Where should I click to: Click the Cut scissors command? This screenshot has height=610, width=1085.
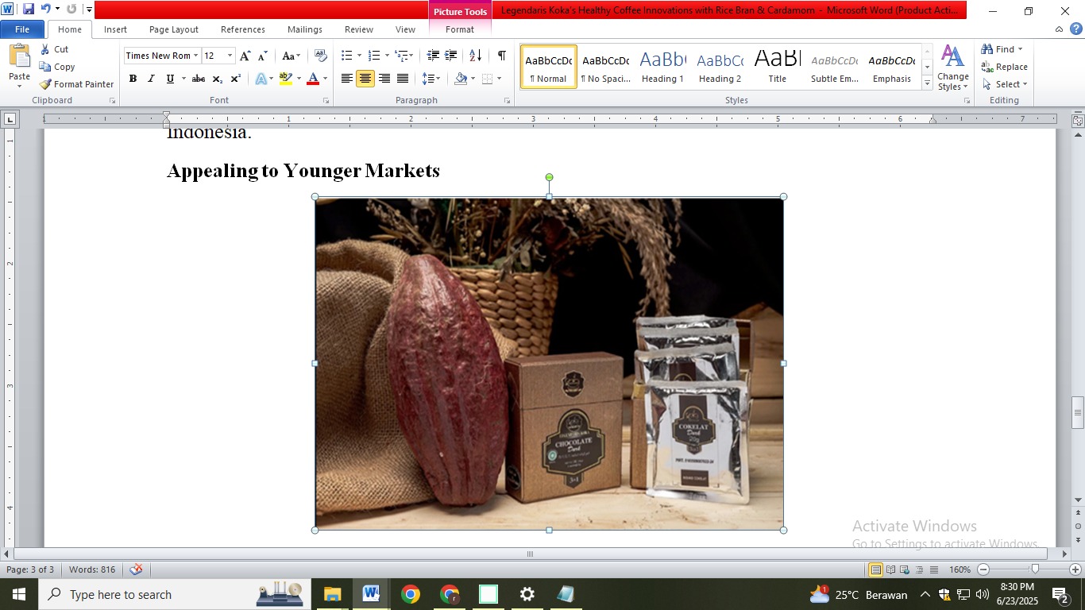[x=54, y=49]
